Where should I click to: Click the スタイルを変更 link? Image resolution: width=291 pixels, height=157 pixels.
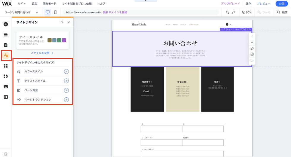point(42,53)
